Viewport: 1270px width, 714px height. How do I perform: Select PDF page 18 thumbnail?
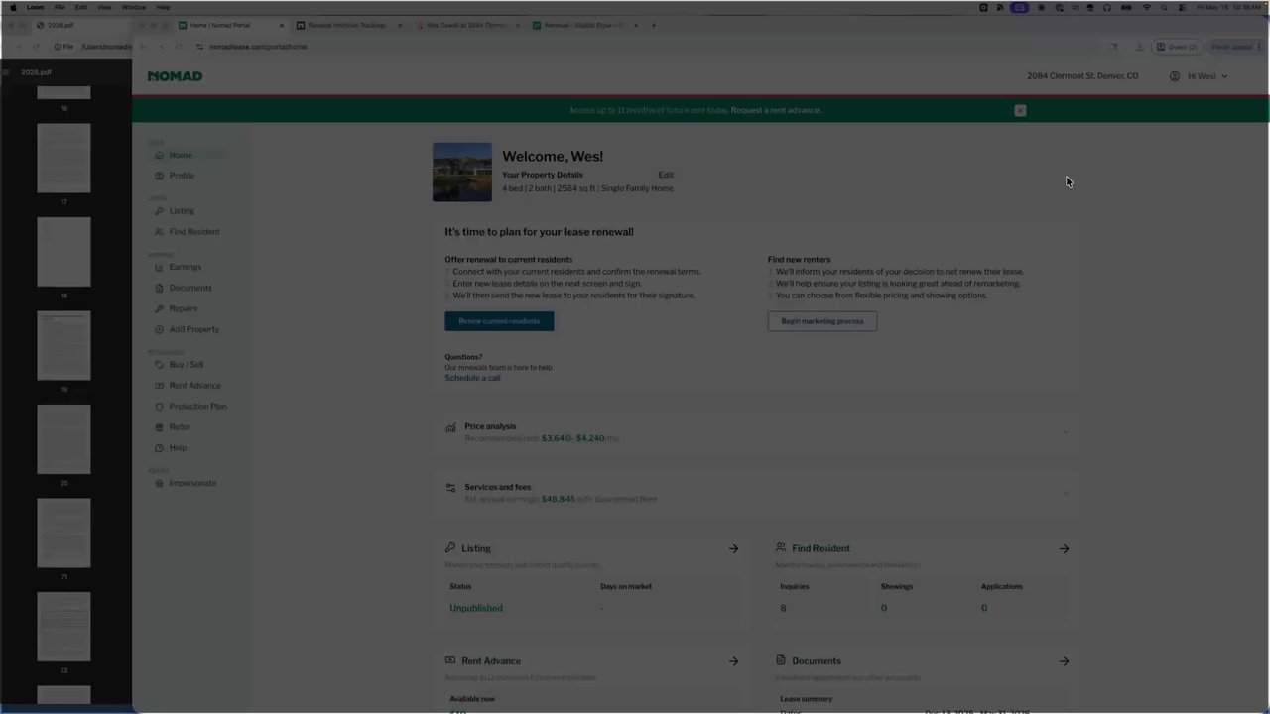coord(63,252)
